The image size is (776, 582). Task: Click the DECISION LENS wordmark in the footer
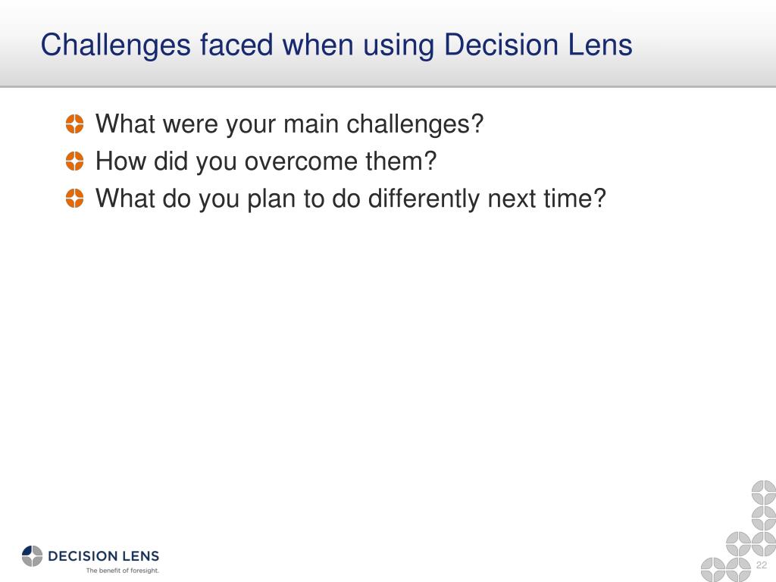[103, 555]
